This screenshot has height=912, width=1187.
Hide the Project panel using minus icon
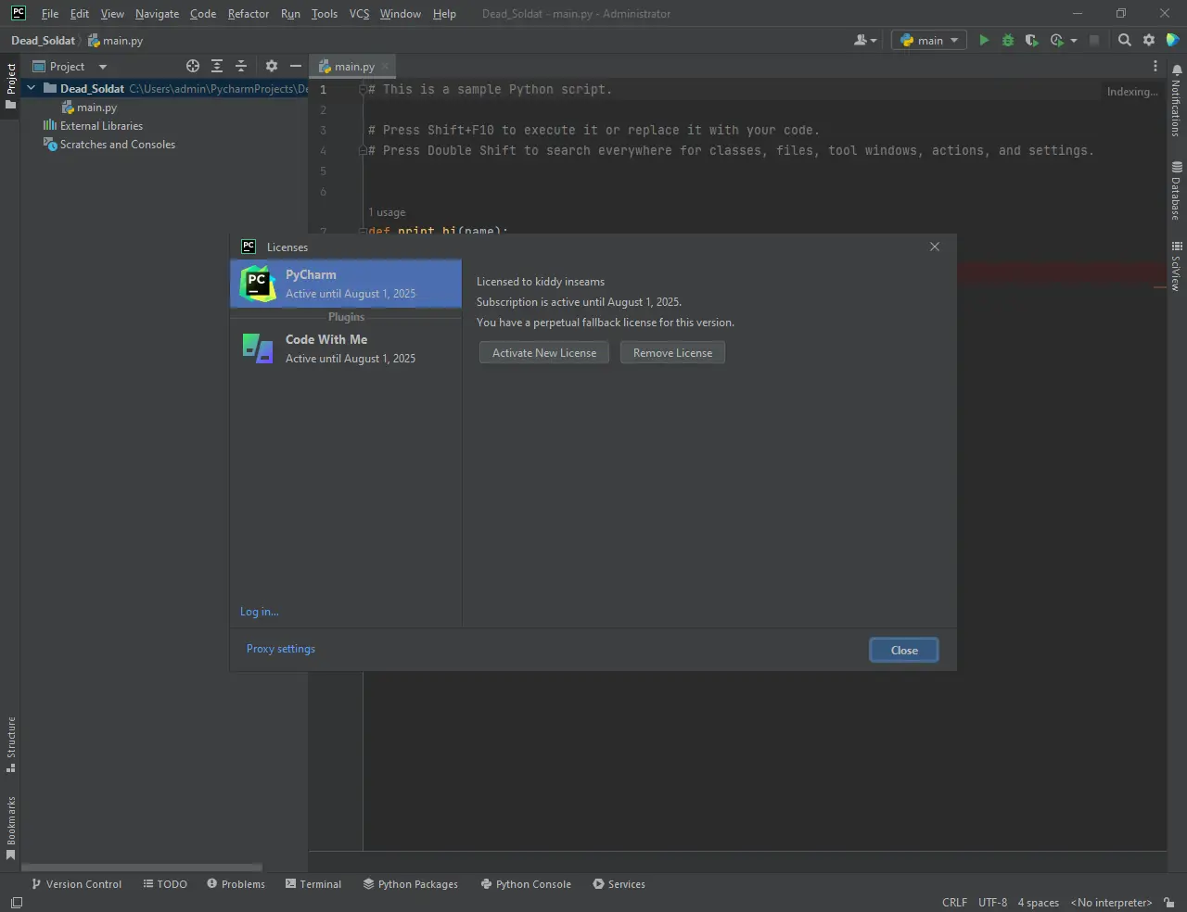pos(296,66)
